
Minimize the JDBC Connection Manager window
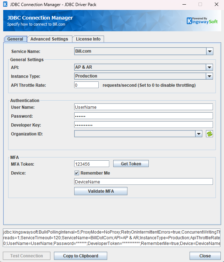(184, 5)
